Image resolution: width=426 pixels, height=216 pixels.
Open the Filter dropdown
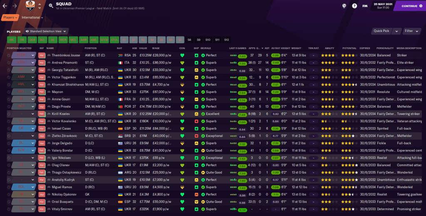click(411, 31)
